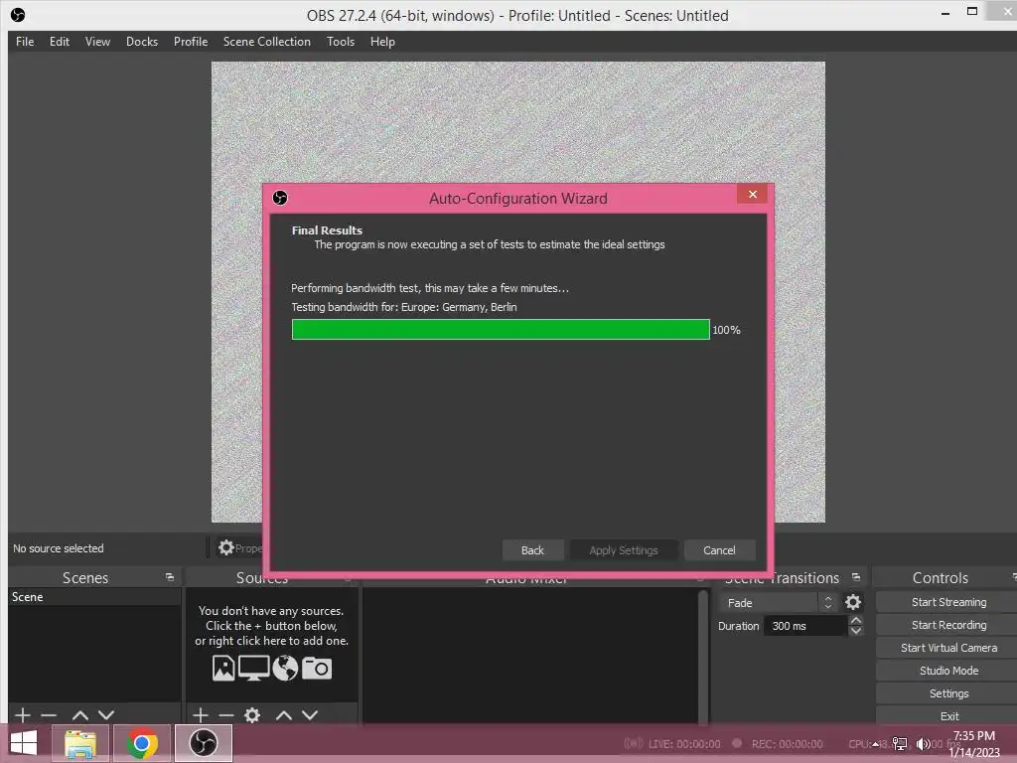Viewport: 1017px width, 763px height.
Task: Move scene up with arrow icon
Action: [x=80, y=715]
